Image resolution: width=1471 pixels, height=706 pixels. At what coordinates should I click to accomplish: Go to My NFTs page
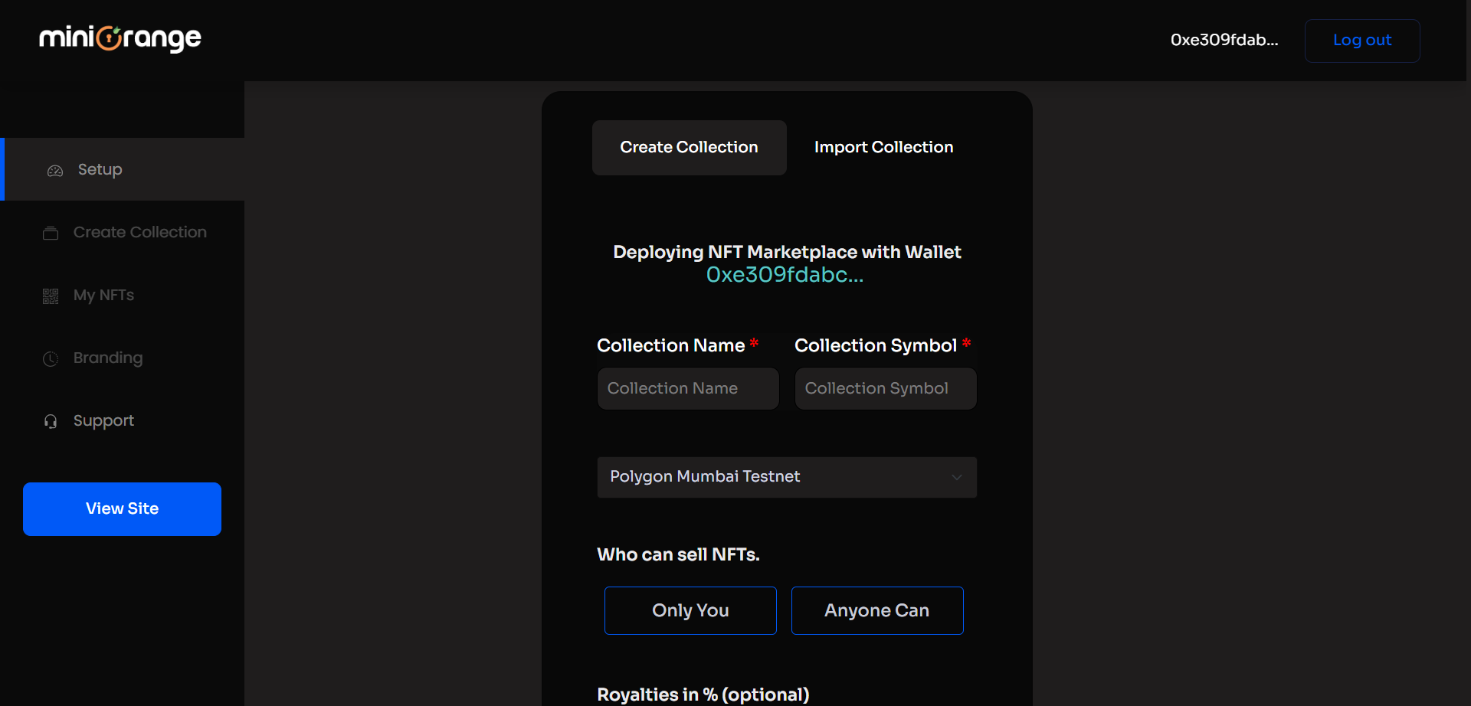click(x=123, y=295)
